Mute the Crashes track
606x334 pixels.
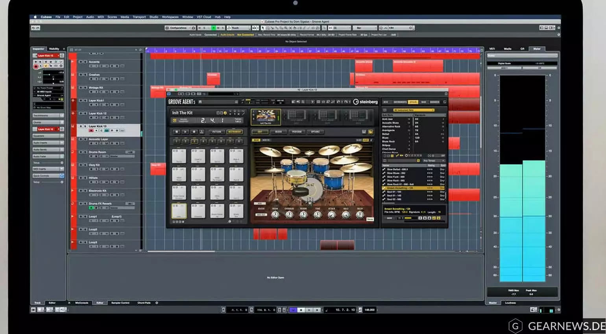tap(81, 75)
